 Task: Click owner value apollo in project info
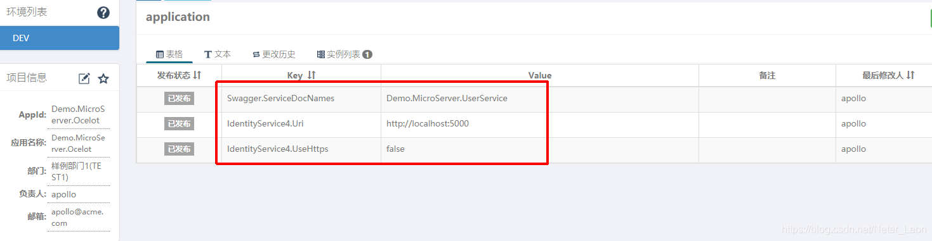coord(63,194)
